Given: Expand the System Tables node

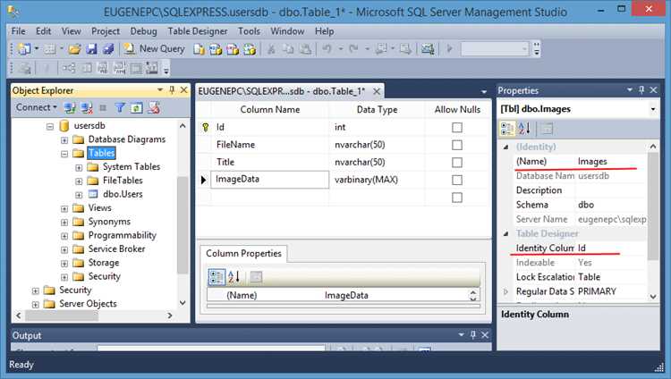Looking at the screenshot, I should tap(79, 168).
